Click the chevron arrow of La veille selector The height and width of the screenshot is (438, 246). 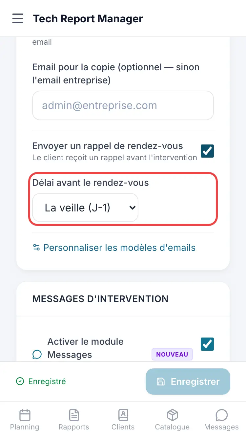tap(132, 208)
